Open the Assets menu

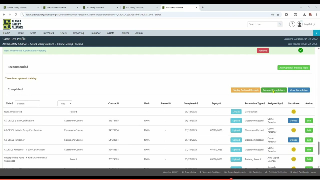110,33
